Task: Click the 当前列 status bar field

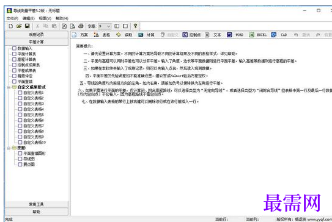Action: pos(252,220)
